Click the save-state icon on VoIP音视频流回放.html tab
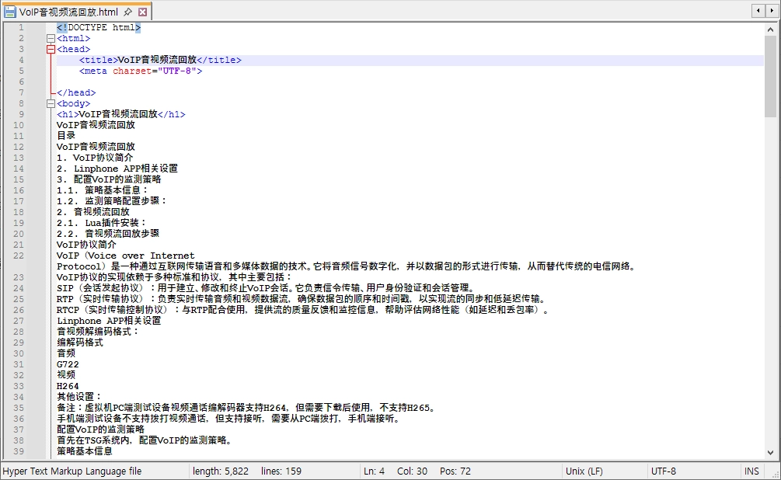Image resolution: width=781 pixels, height=480 pixels. click(x=10, y=12)
